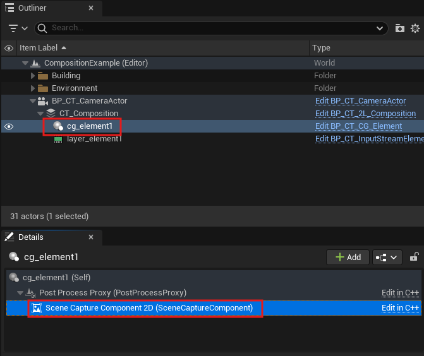
Task: Click the Outliner search field
Action: point(209,28)
